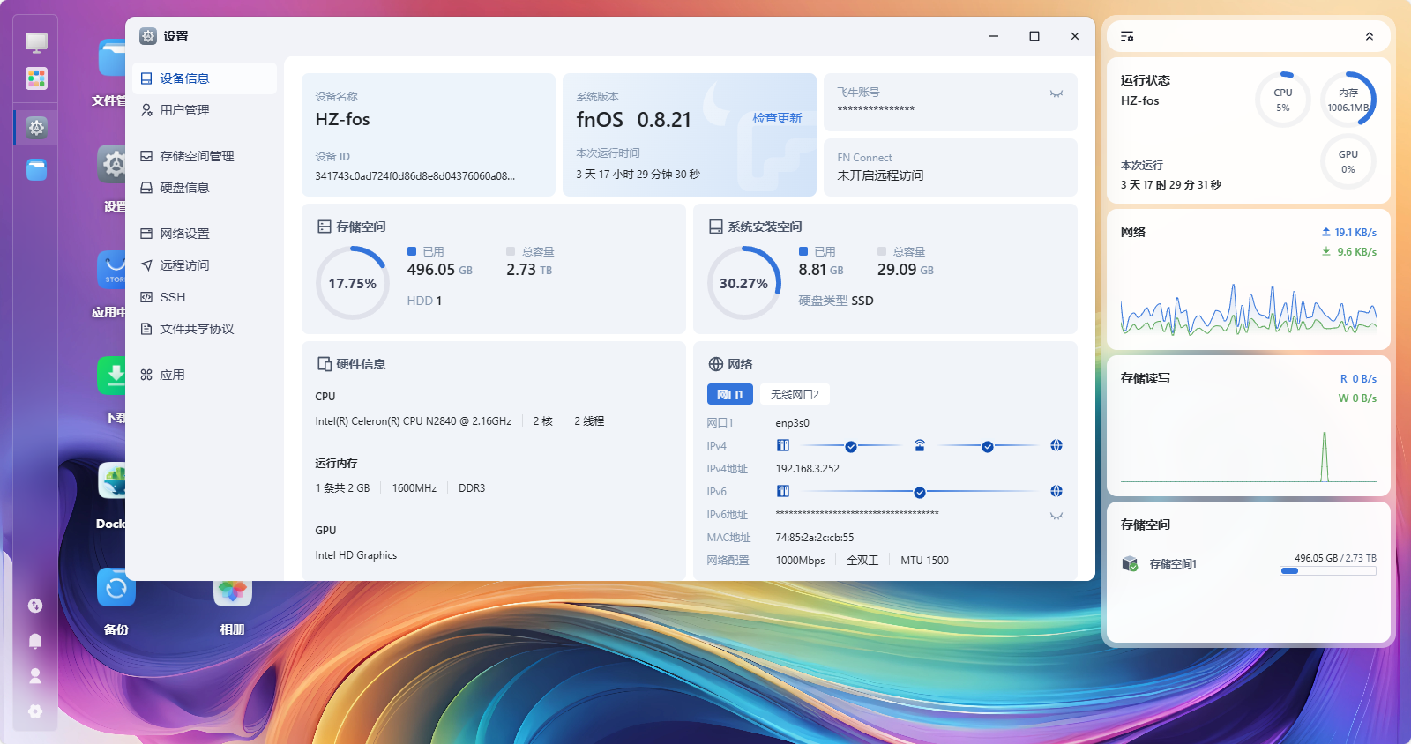Open 网络设置 in the settings sidebar

(x=205, y=234)
